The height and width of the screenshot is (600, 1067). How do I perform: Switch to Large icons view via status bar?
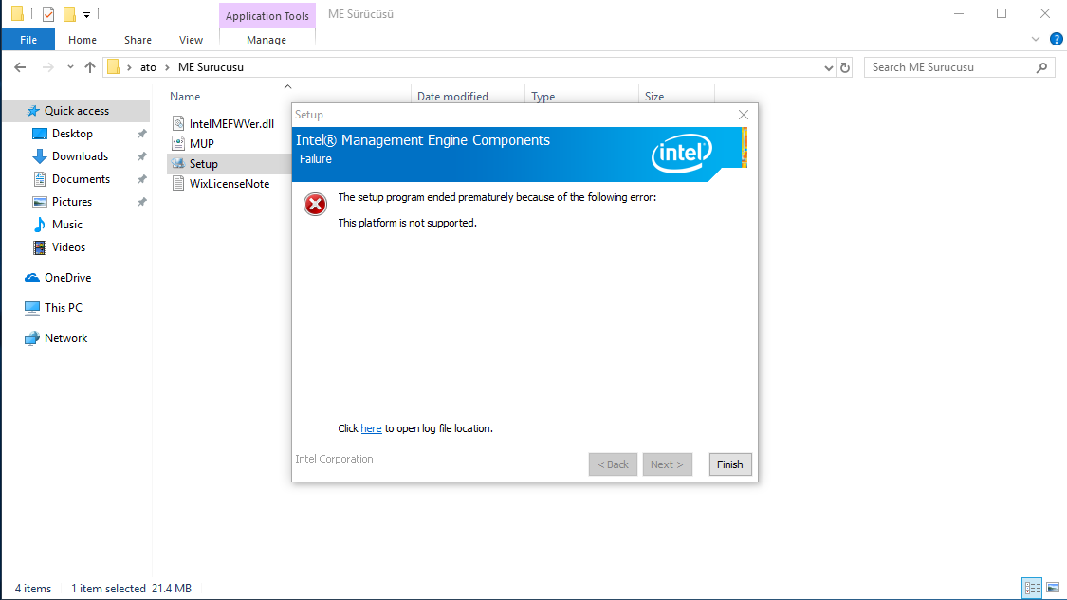click(x=1053, y=588)
